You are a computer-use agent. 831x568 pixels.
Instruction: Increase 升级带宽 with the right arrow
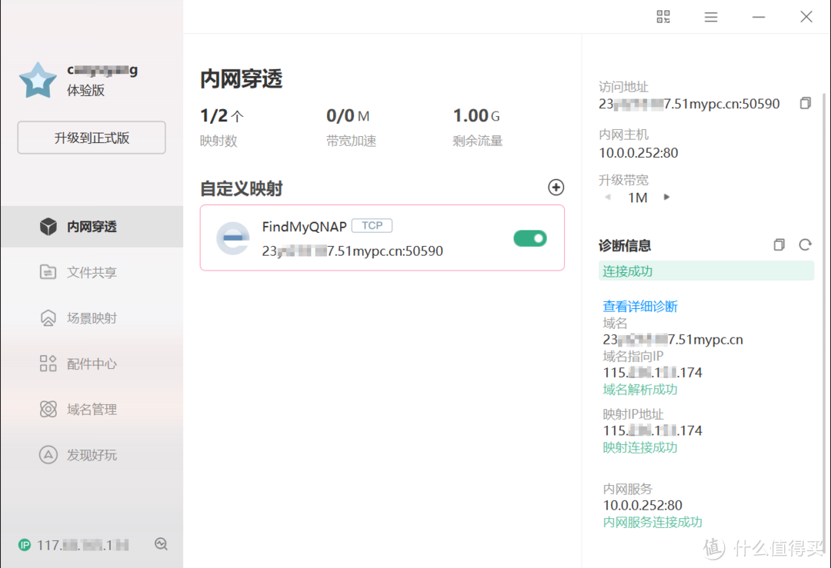pyautogui.click(x=666, y=197)
